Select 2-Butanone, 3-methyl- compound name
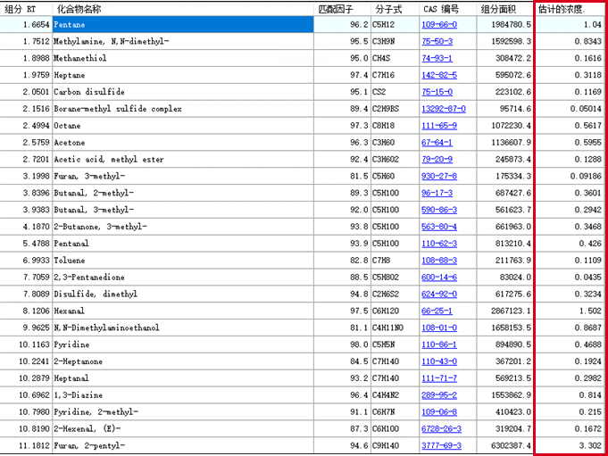 [x=100, y=227]
